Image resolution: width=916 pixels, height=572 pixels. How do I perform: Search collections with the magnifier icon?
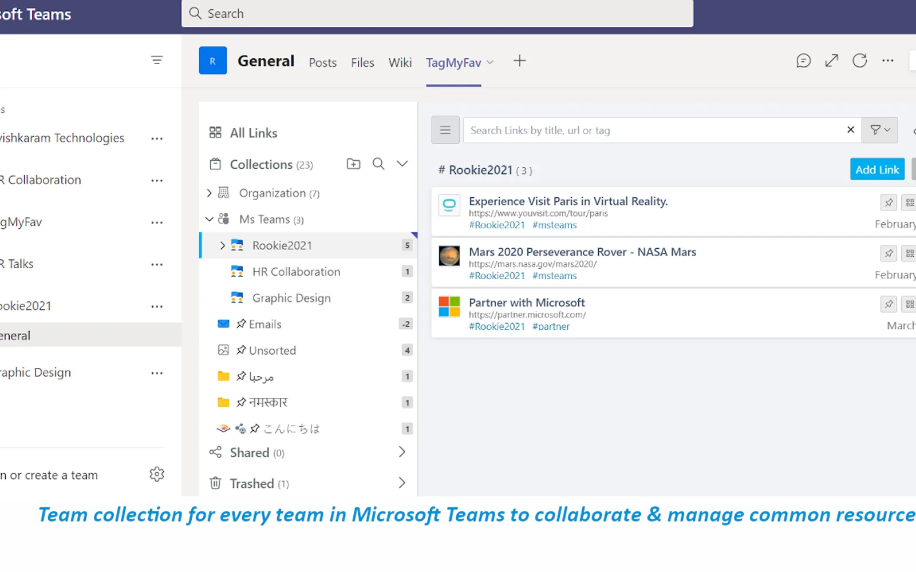click(378, 164)
